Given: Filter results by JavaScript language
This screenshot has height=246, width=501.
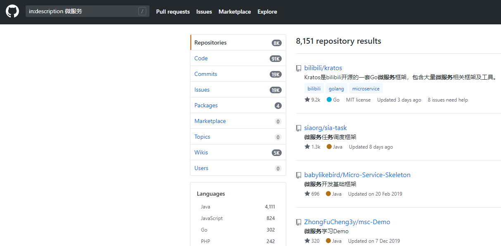Looking at the screenshot, I should 238,218.
